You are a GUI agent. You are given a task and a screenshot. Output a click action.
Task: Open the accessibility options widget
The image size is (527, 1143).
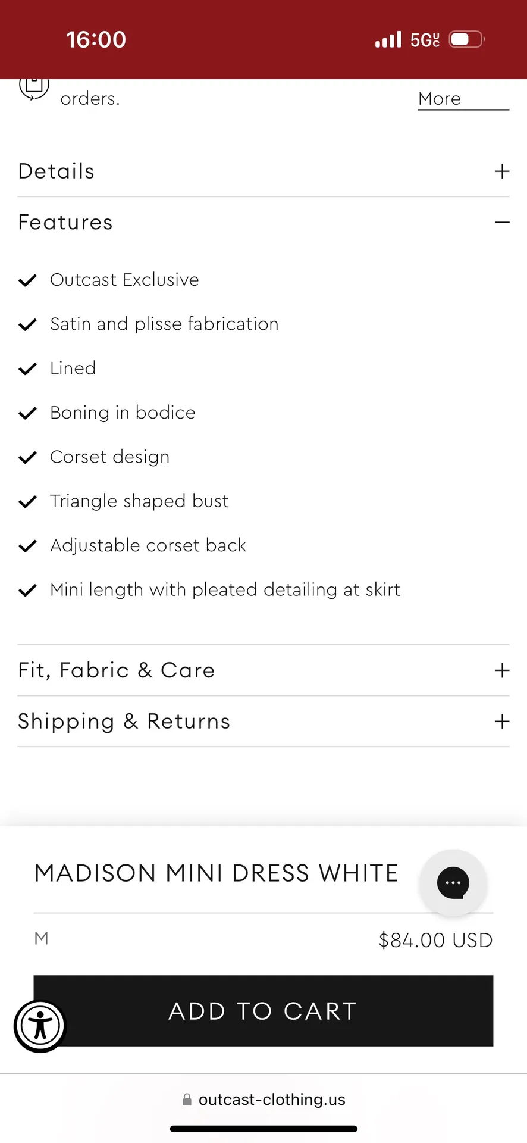click(x=40, y=1026)
